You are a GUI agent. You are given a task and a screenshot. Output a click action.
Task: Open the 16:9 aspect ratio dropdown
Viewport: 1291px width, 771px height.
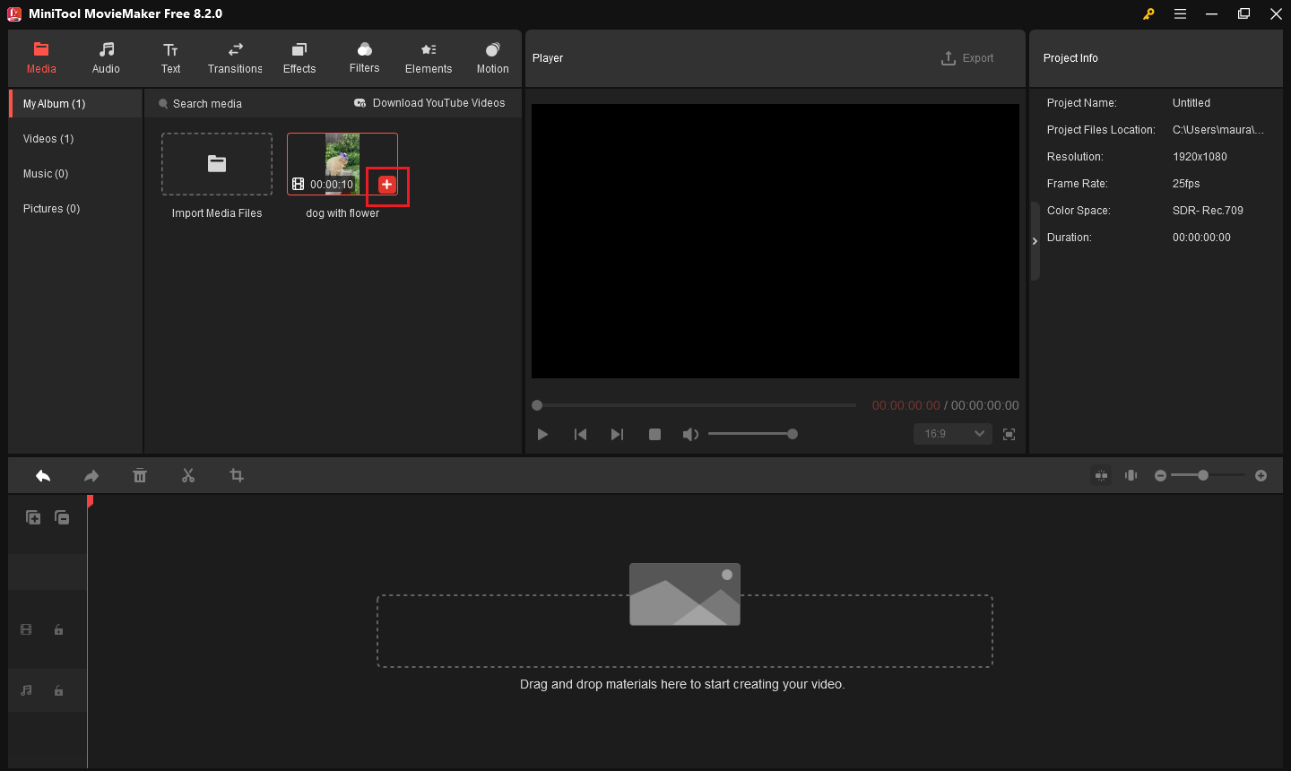(953, 434)
